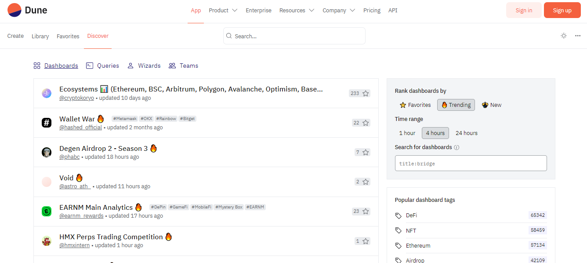Open the Wallet War dashboard title
587x263 pixels.
point(82,119)
